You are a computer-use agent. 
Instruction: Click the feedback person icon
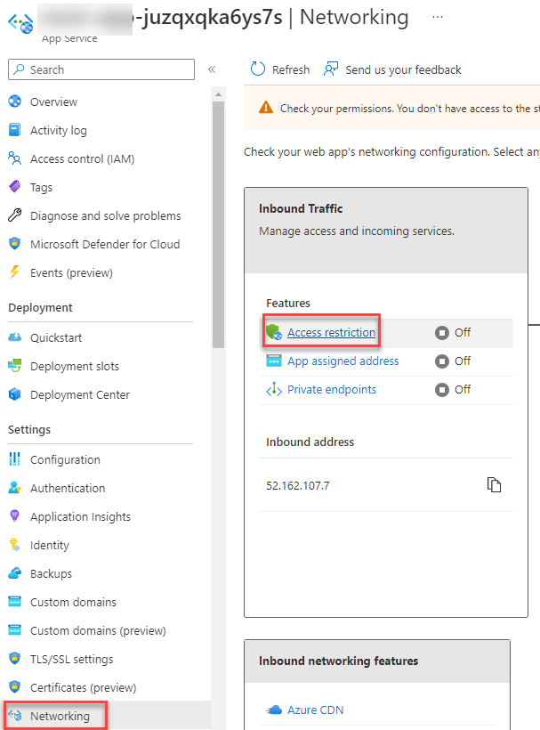(331, 69)
